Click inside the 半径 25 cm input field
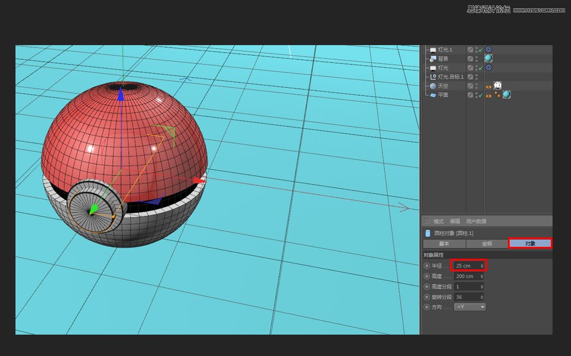The width and height of the screenshot is (571, 356). click(467, 266)
